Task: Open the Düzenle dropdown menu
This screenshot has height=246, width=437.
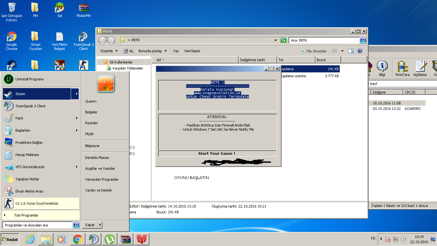Action: (x=109, y=51)
